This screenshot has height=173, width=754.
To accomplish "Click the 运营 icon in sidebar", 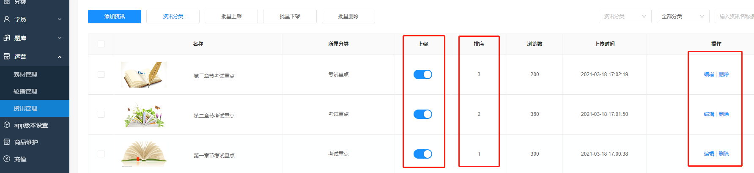I will [7, 56].
